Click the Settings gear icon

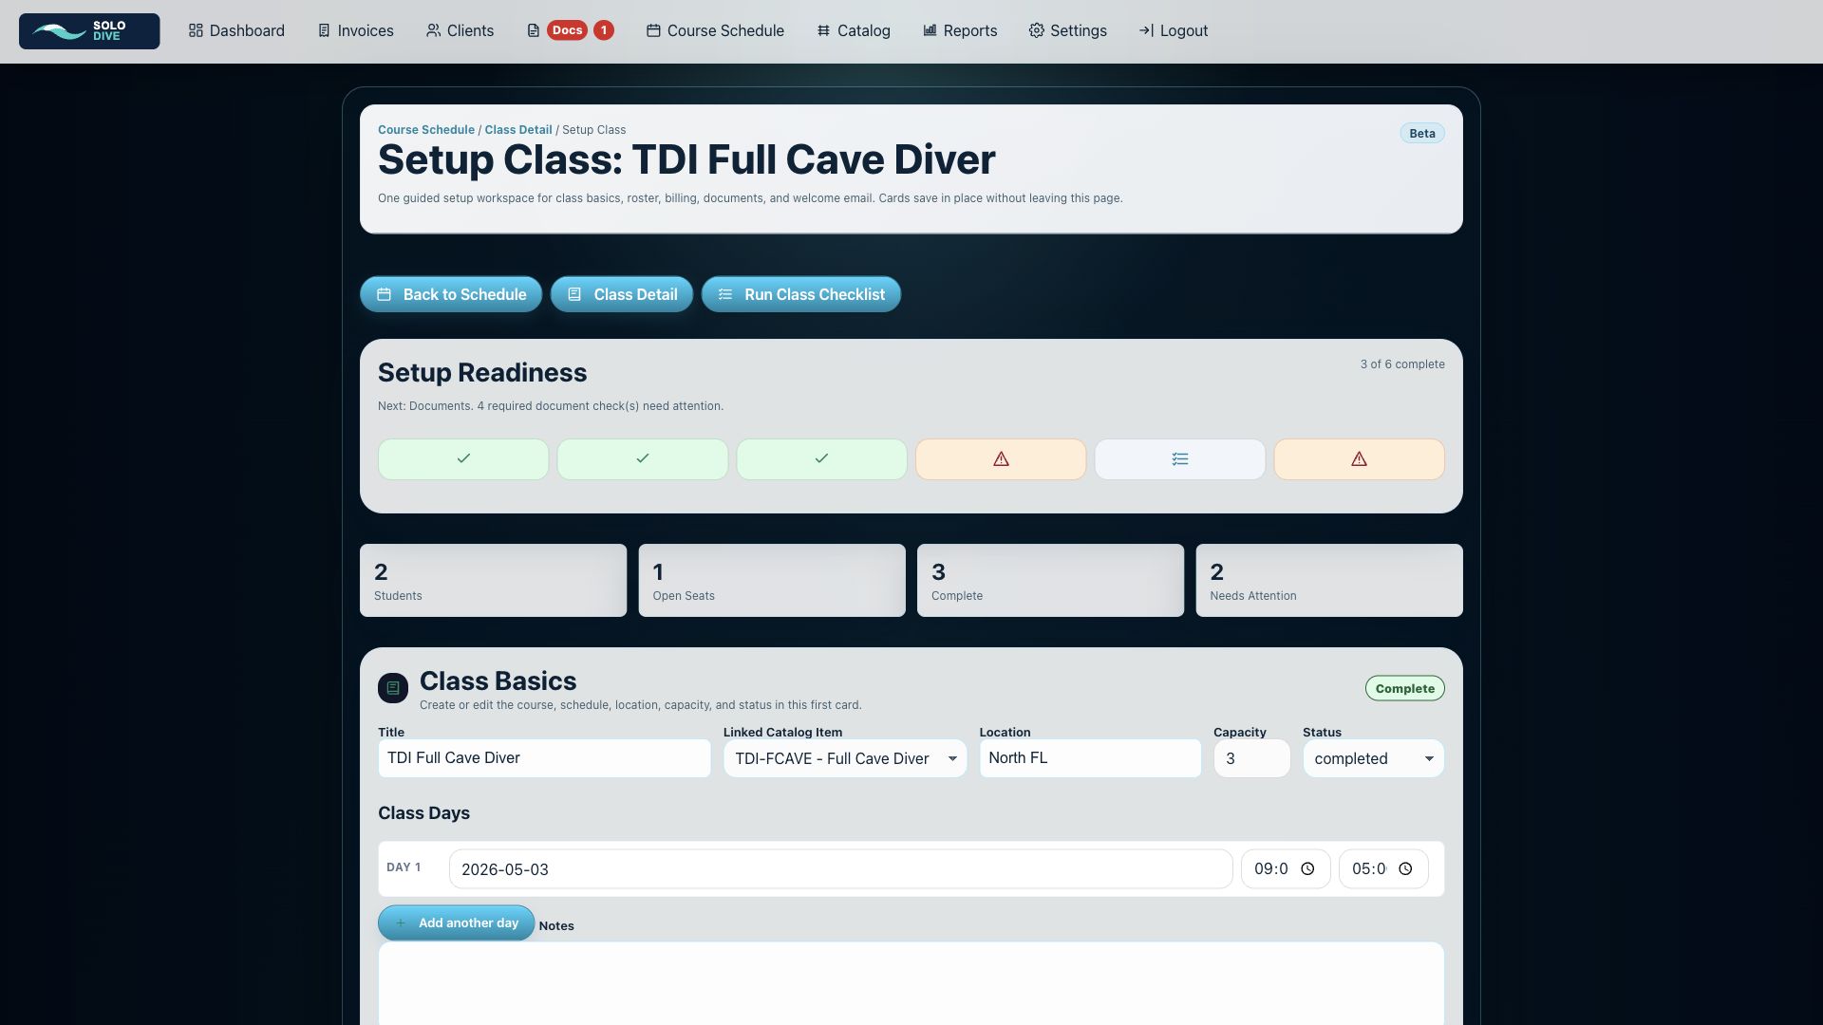[1037, 31]
